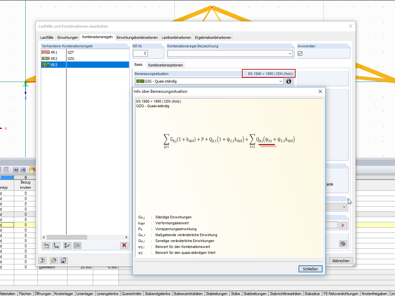Open the Linienlager table tab

point(85,294)
